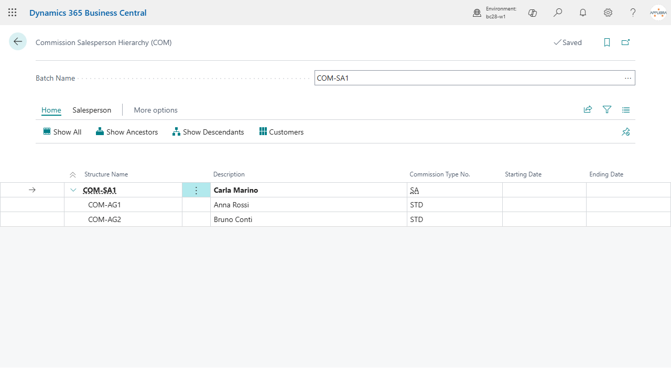671x377 pixels.
Task: Open the app launcher waffle menu
Action: (13, 13)
